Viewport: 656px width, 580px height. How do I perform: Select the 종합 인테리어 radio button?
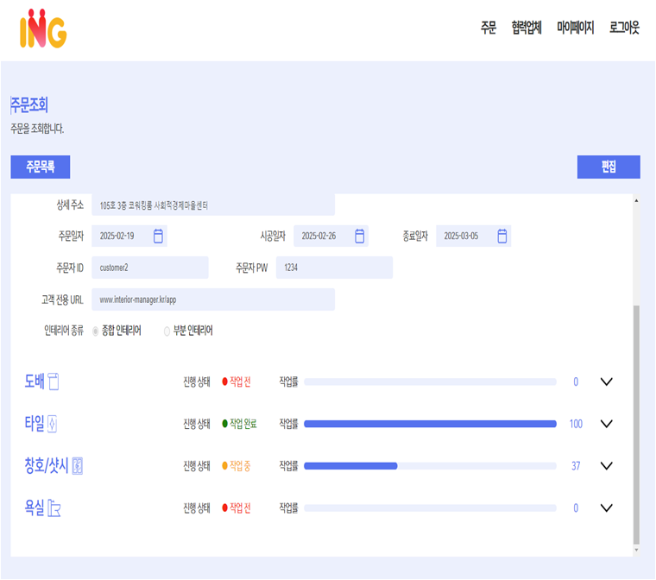tap(96, 331)
